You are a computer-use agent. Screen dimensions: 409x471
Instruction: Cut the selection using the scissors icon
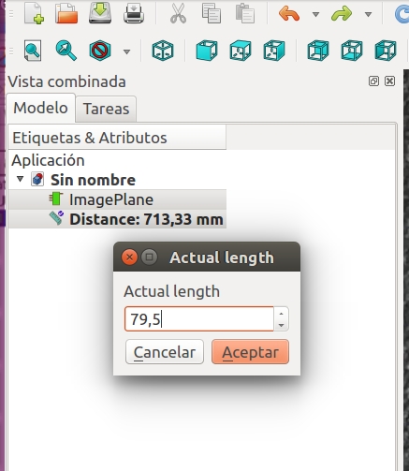[x=178, y=14]
